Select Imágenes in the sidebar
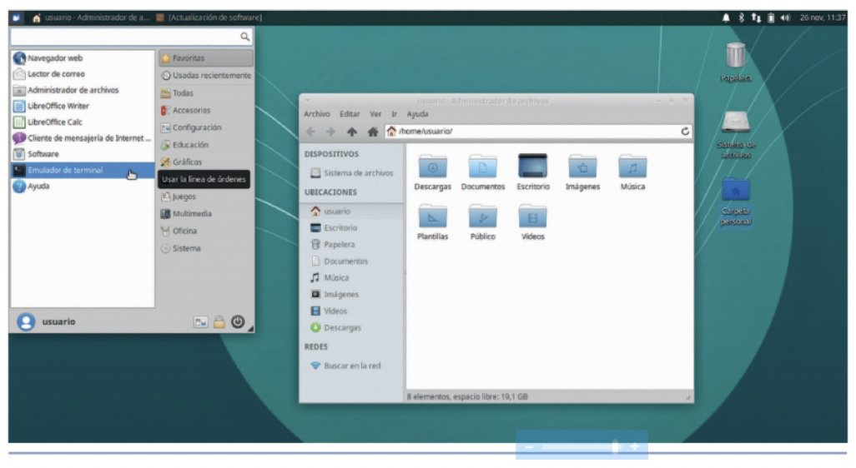 pyautogui.click(x=352, y=294)
